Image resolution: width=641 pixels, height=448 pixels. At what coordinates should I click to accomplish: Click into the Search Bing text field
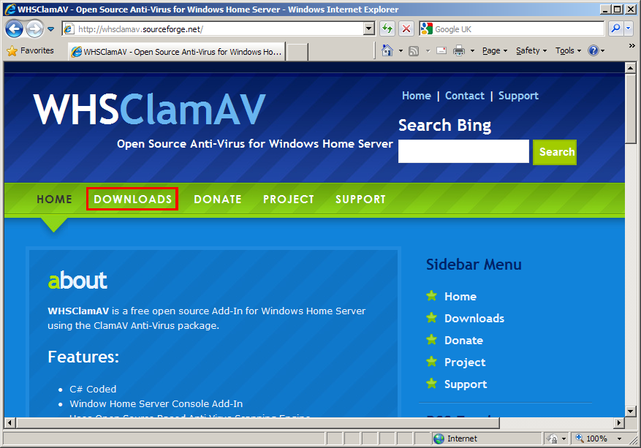pos(463,151)
